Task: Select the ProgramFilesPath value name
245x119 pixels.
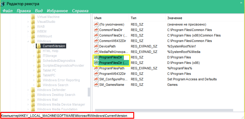Action: point(112,68)
